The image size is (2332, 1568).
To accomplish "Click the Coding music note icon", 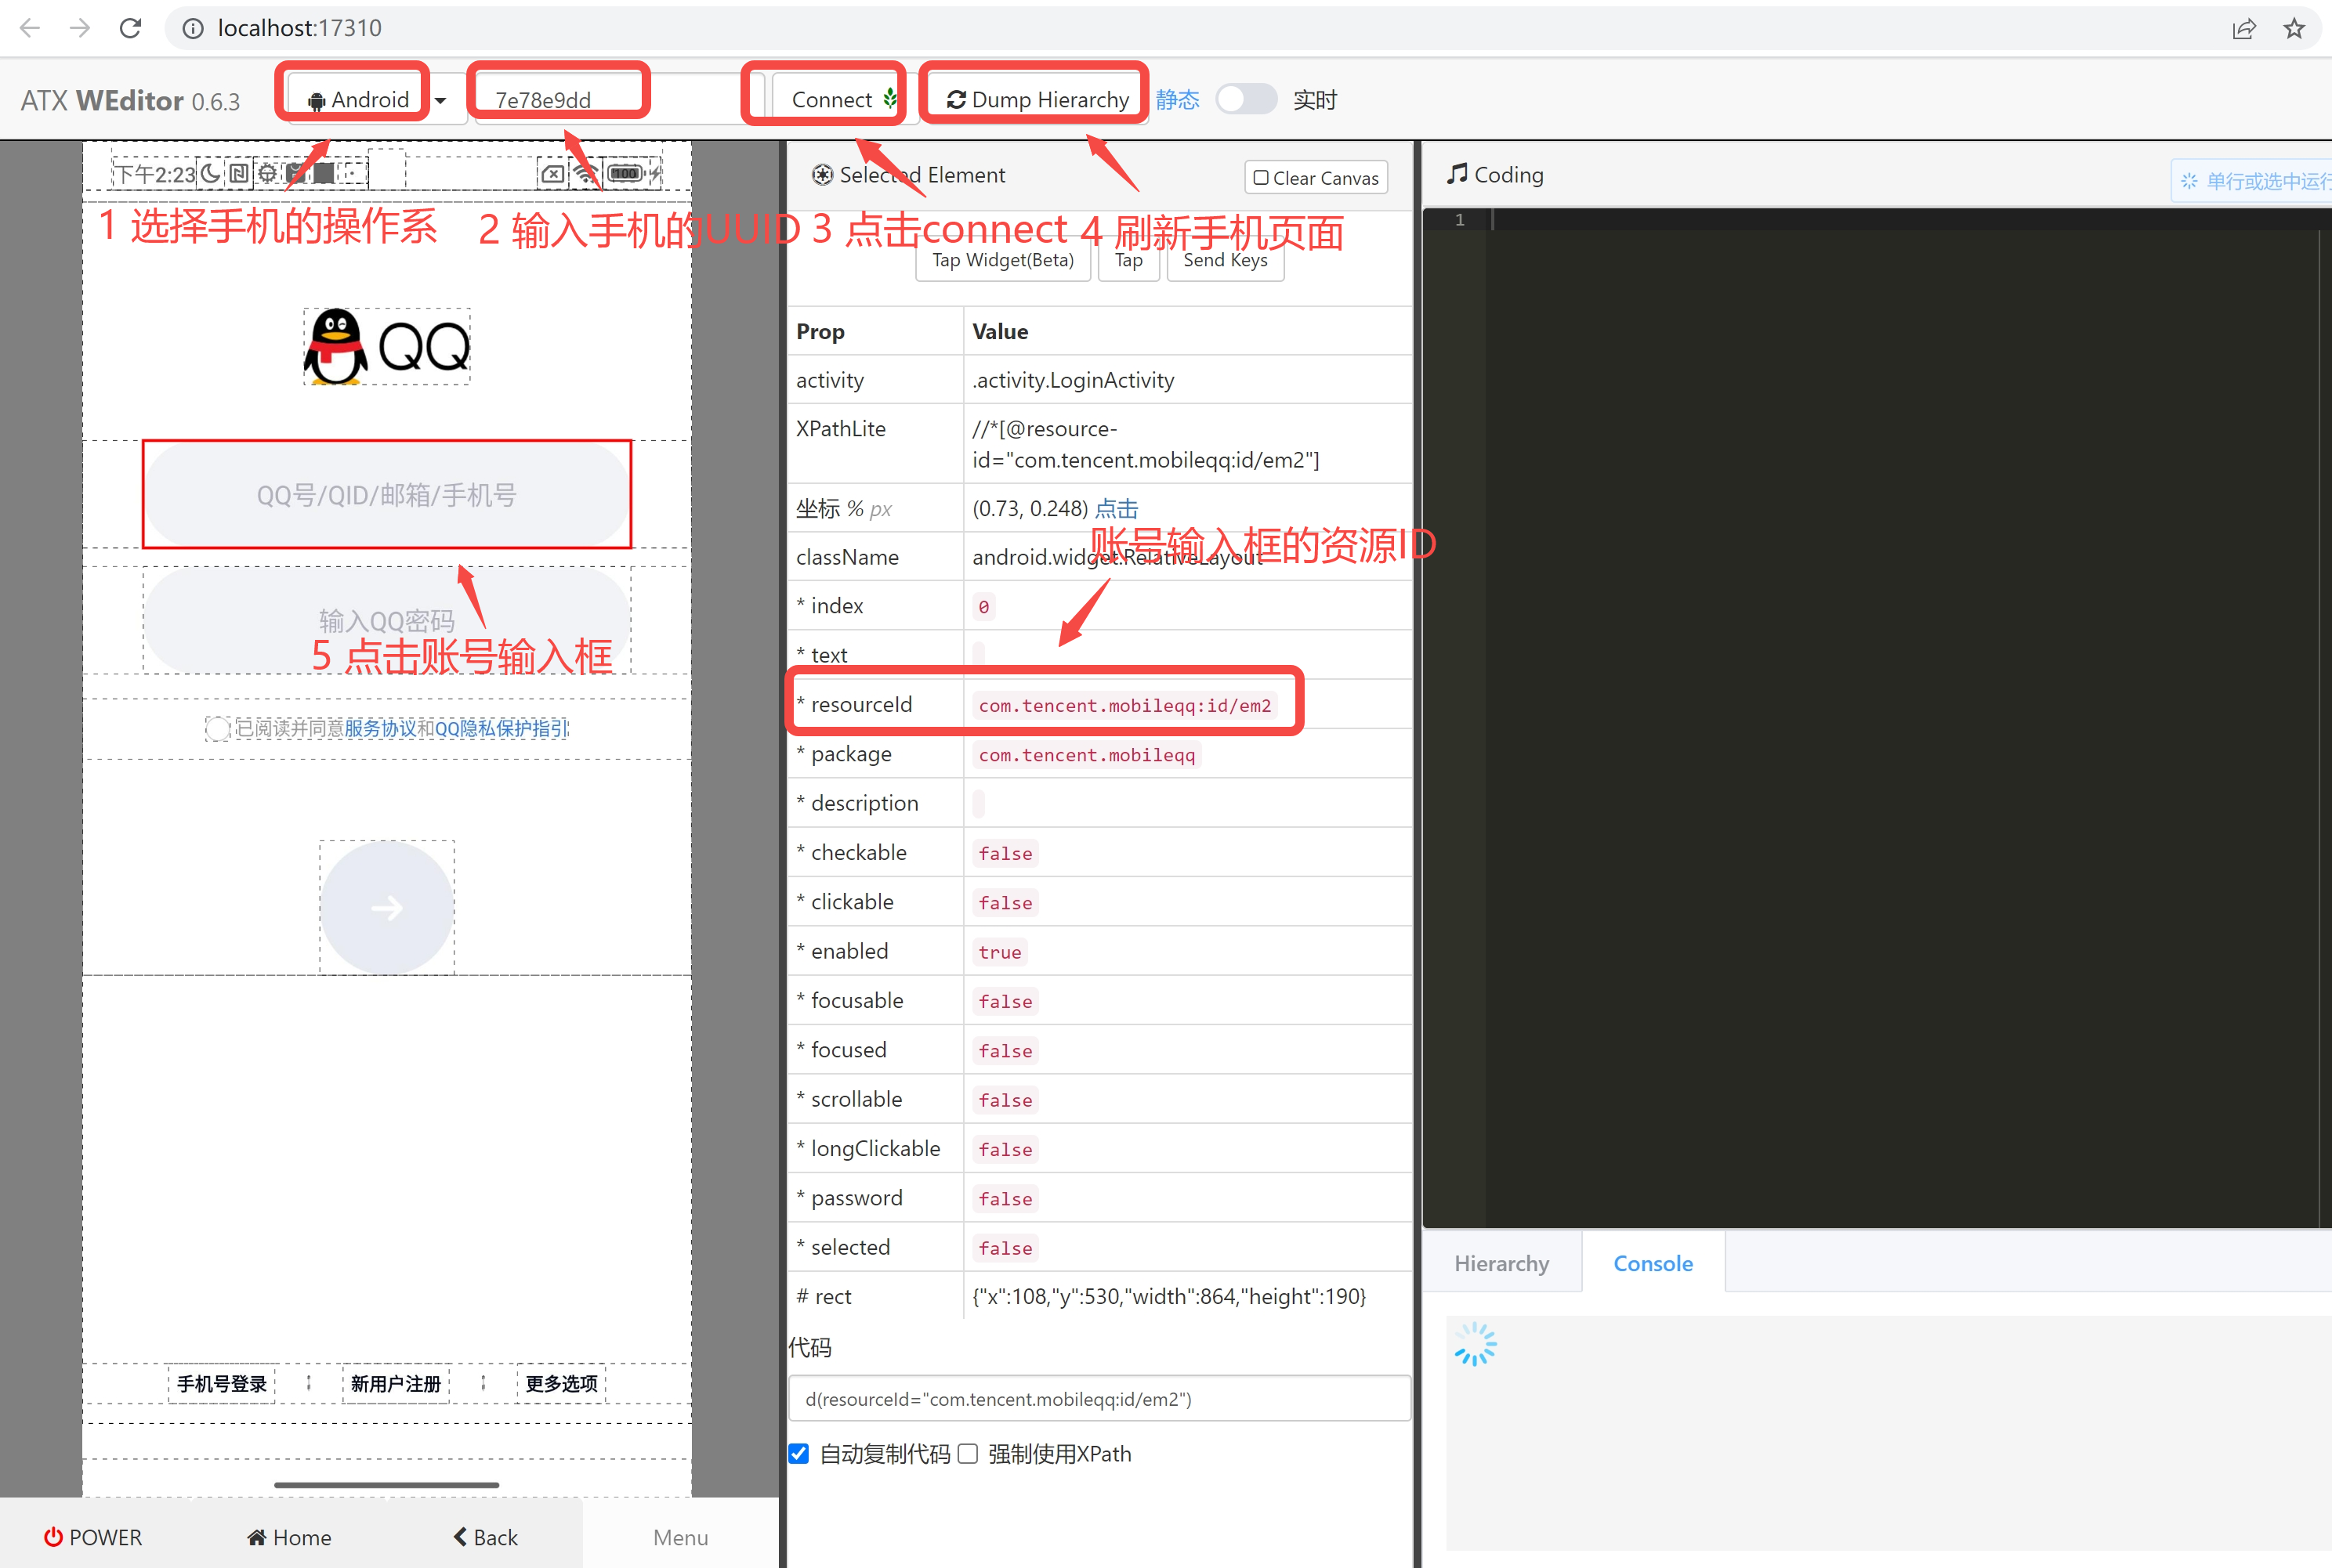I will click(1457, 174).
